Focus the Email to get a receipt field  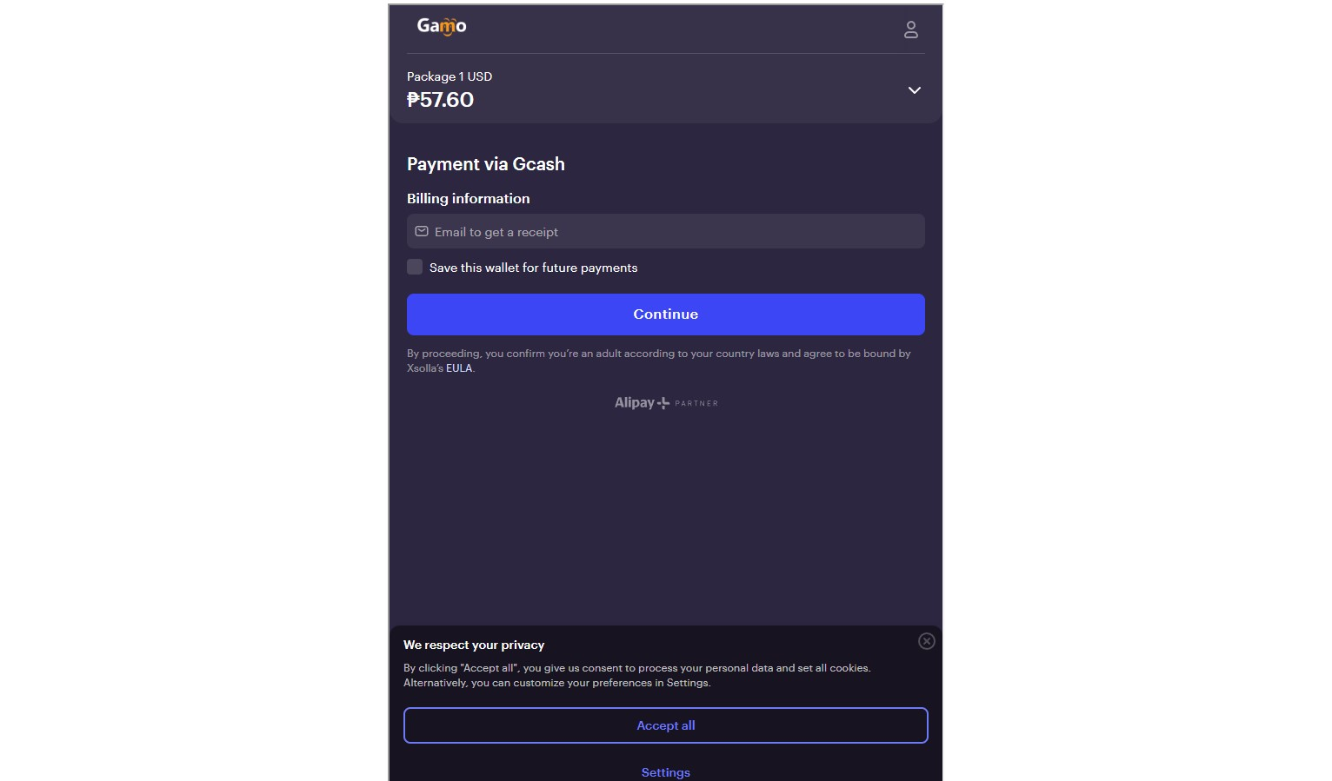click(x=666, y=232)
